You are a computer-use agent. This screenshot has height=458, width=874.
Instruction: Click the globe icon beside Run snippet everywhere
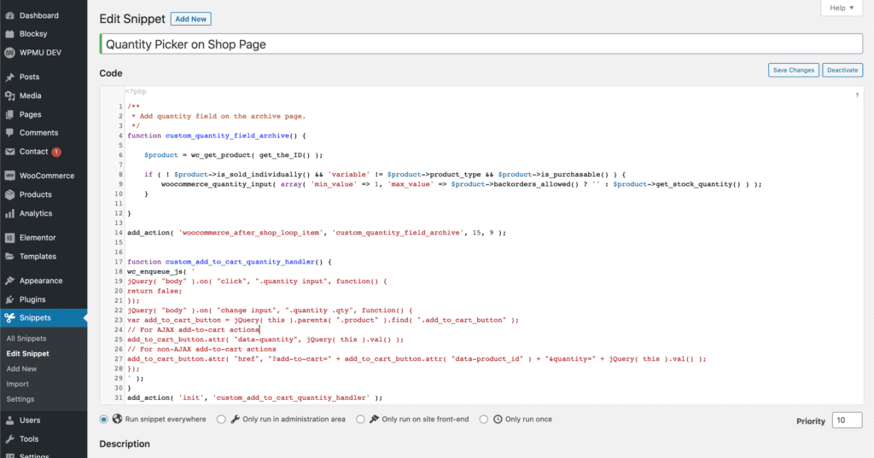point(117,419)
